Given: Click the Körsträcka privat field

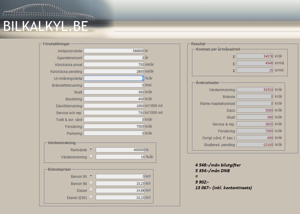Looking at the screenshot, I should [x=114, y=65].
